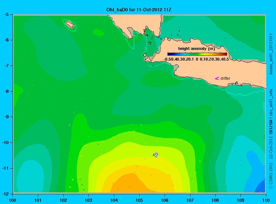The height and width of the screenshot is (204, 276).
Task: Click the x-axis tick label '104'
Action: click(x=114, y=200)
